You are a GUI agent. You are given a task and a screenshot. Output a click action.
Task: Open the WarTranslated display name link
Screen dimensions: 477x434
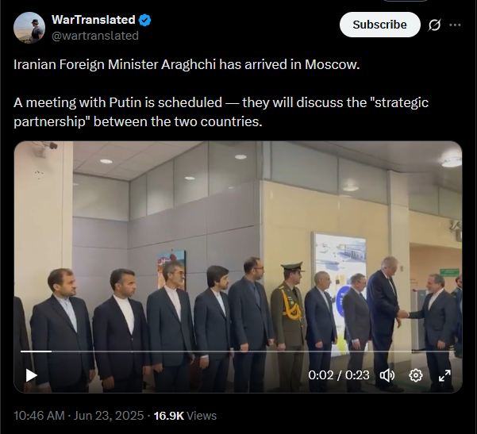[x=94, y=20]
